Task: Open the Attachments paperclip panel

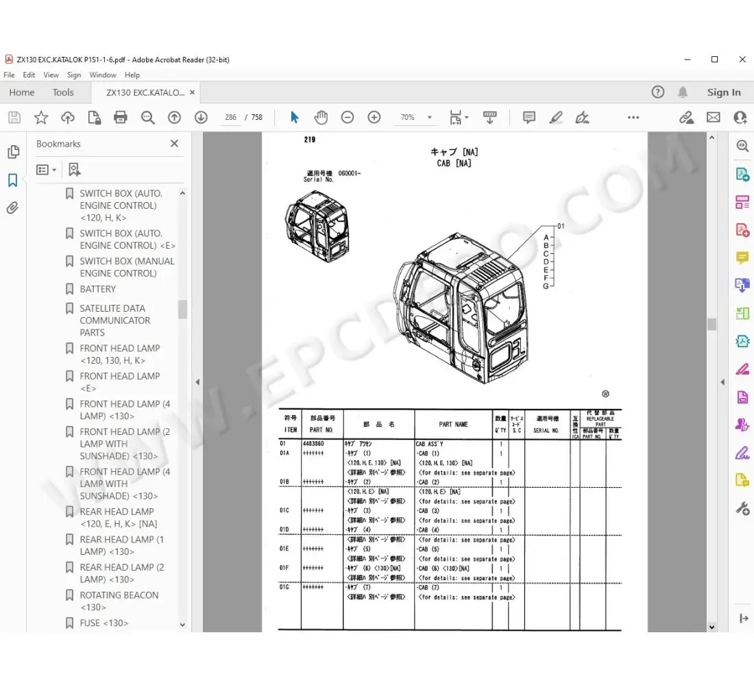Action: [12, 208]
